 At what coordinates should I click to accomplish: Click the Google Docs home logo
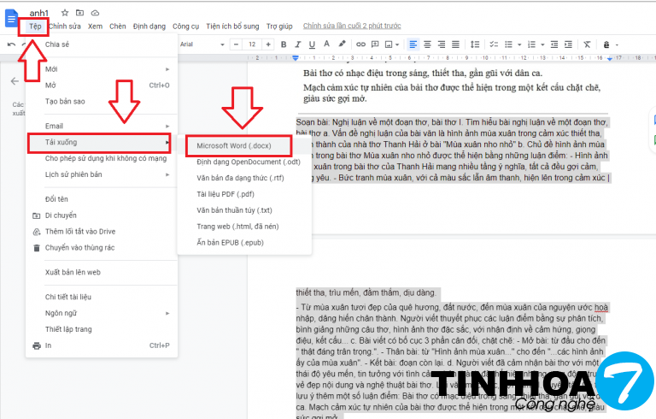(x=12, y=19)
